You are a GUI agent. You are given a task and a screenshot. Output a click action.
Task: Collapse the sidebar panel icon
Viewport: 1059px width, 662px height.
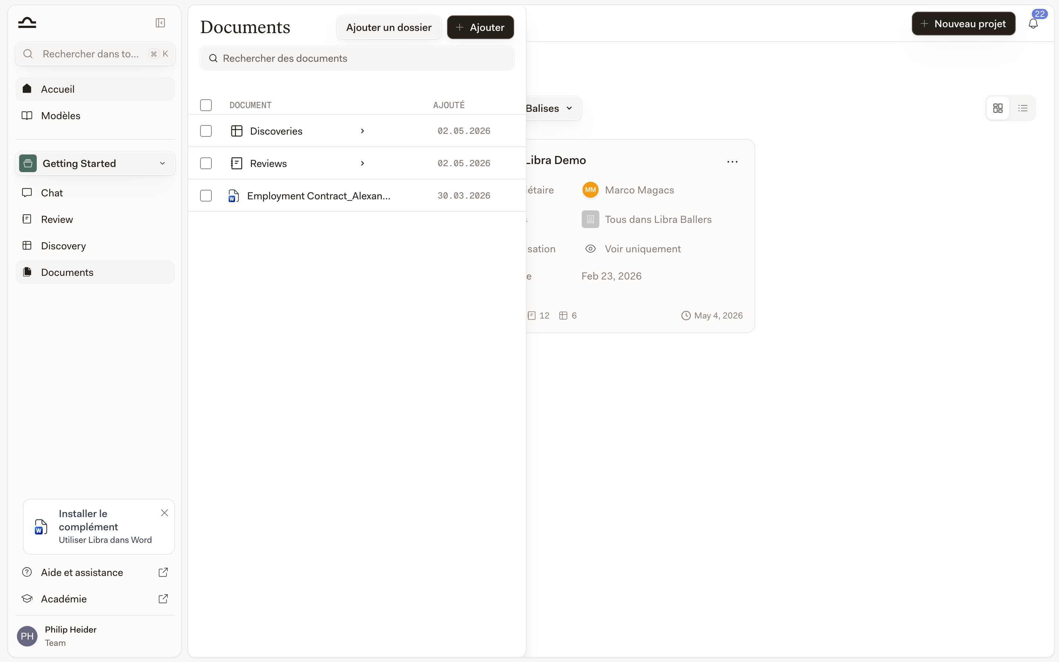click(160, 23)
